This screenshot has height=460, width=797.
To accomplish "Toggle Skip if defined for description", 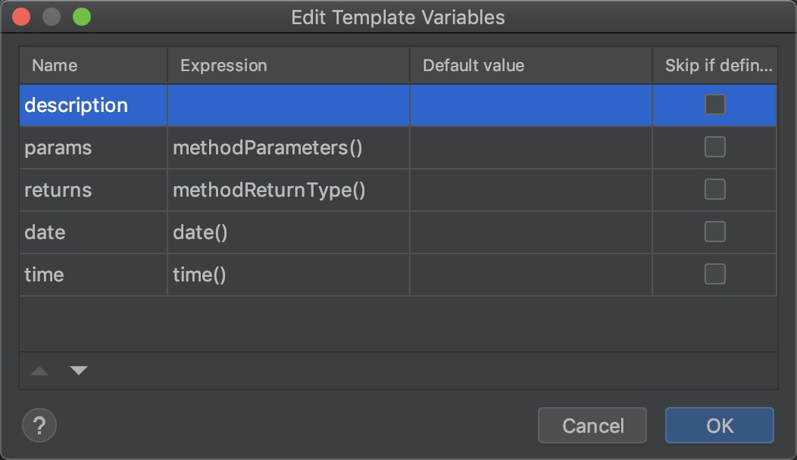I will pyautogui.click(x=714, y=104).
